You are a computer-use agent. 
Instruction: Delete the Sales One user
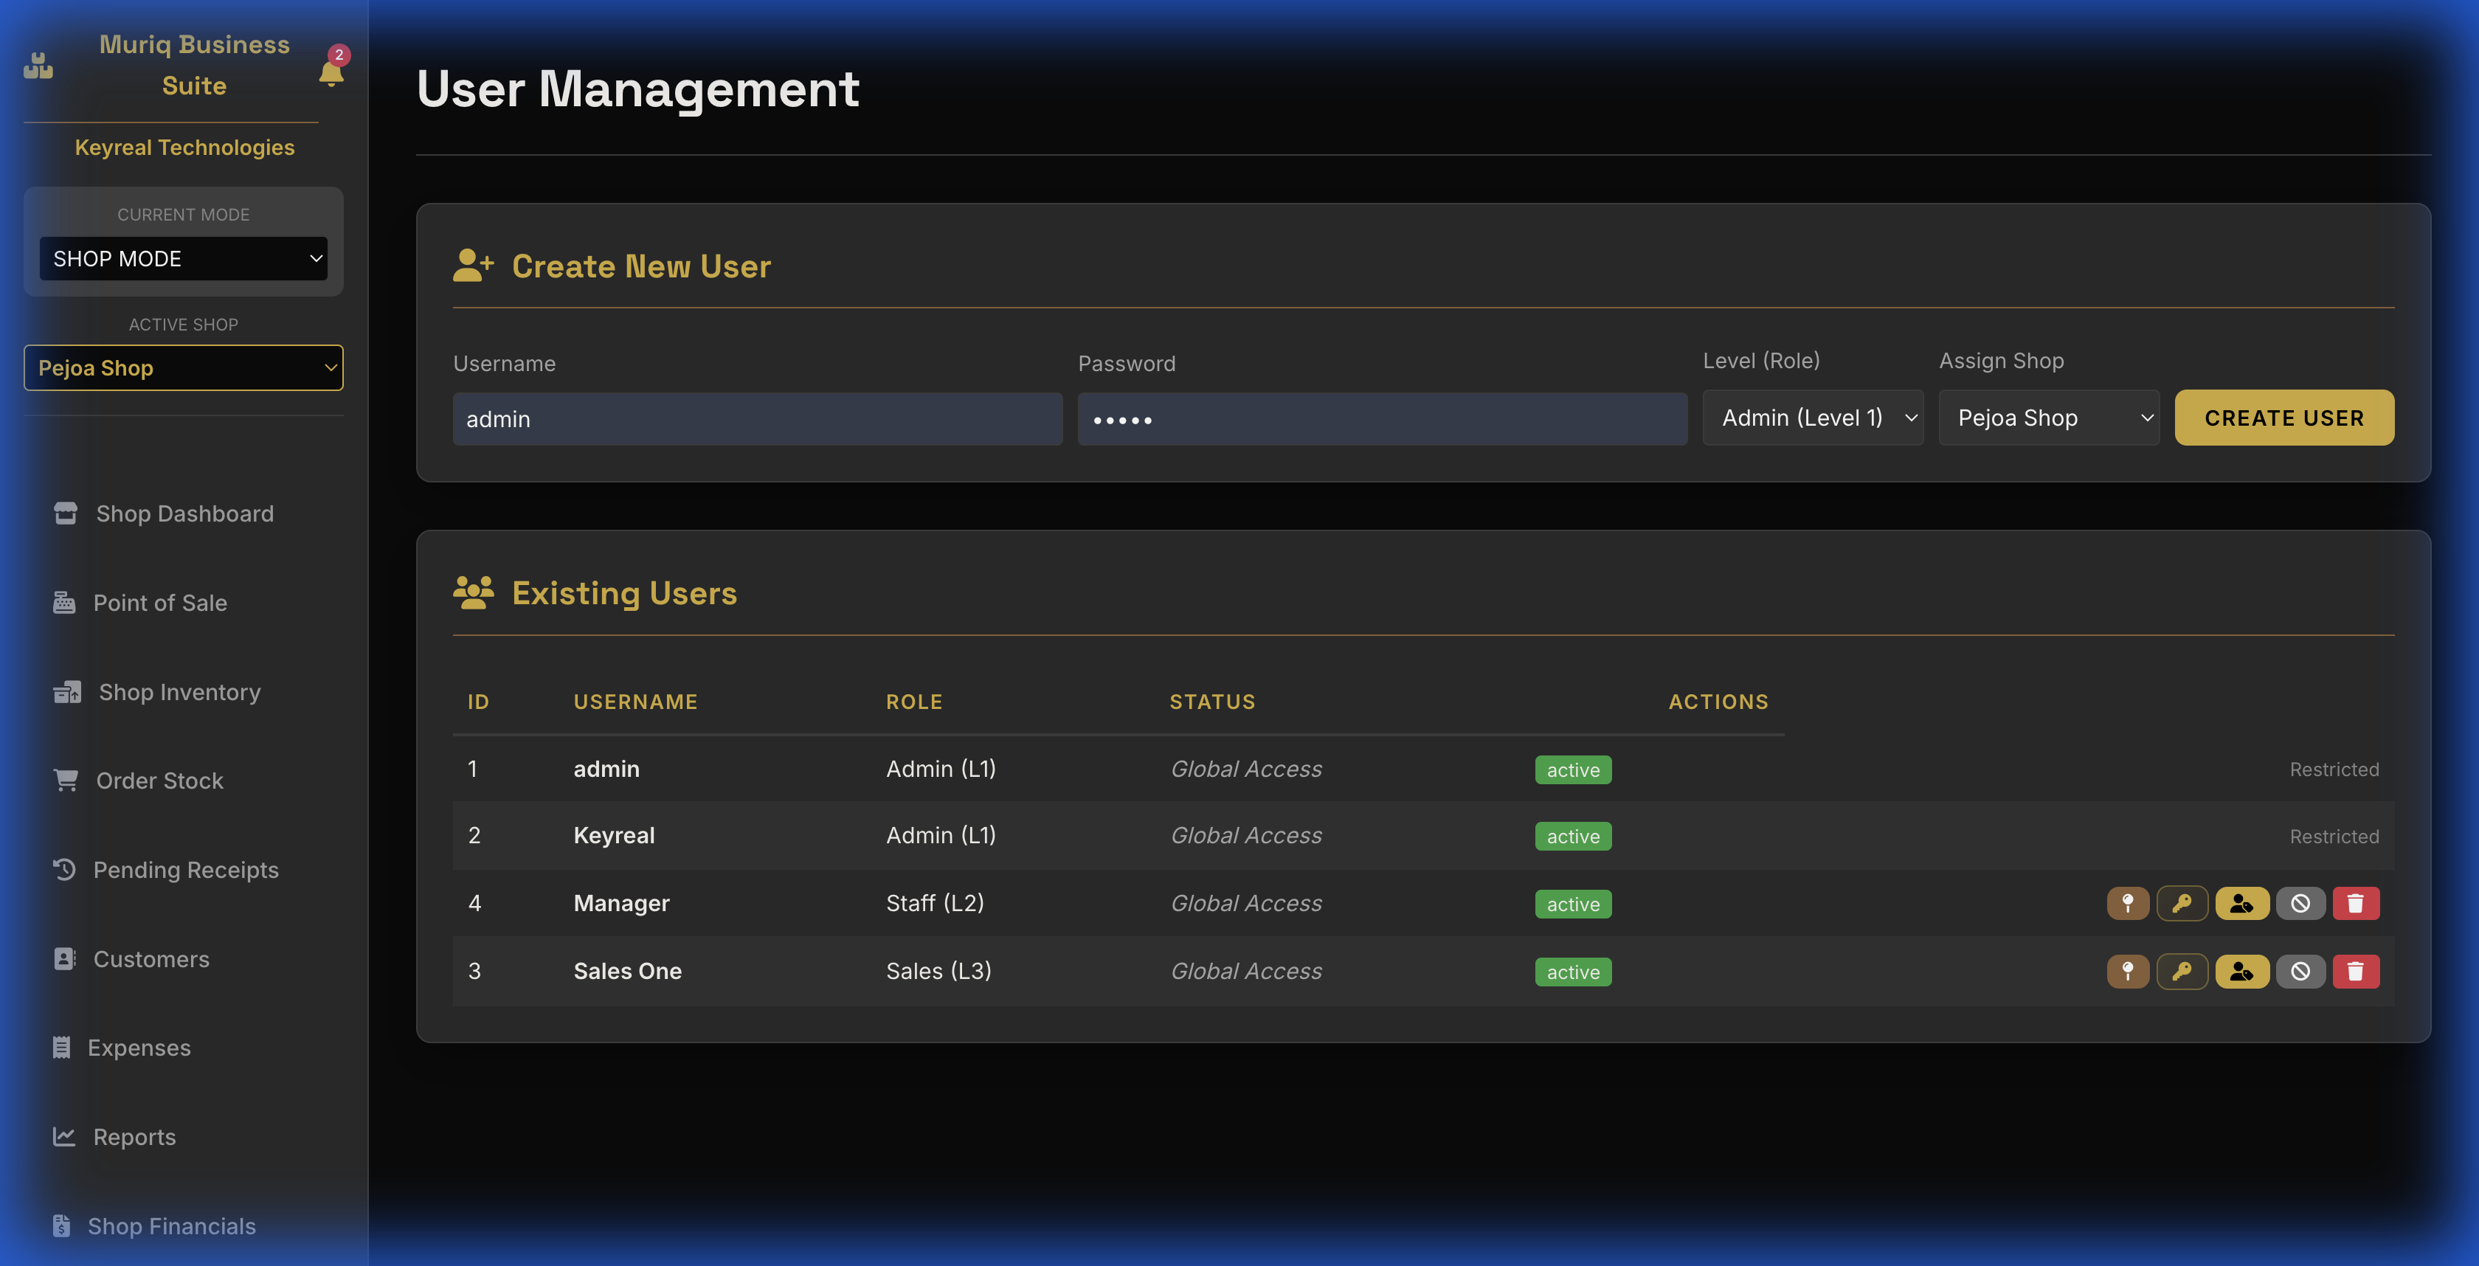tap(2355, 972)
